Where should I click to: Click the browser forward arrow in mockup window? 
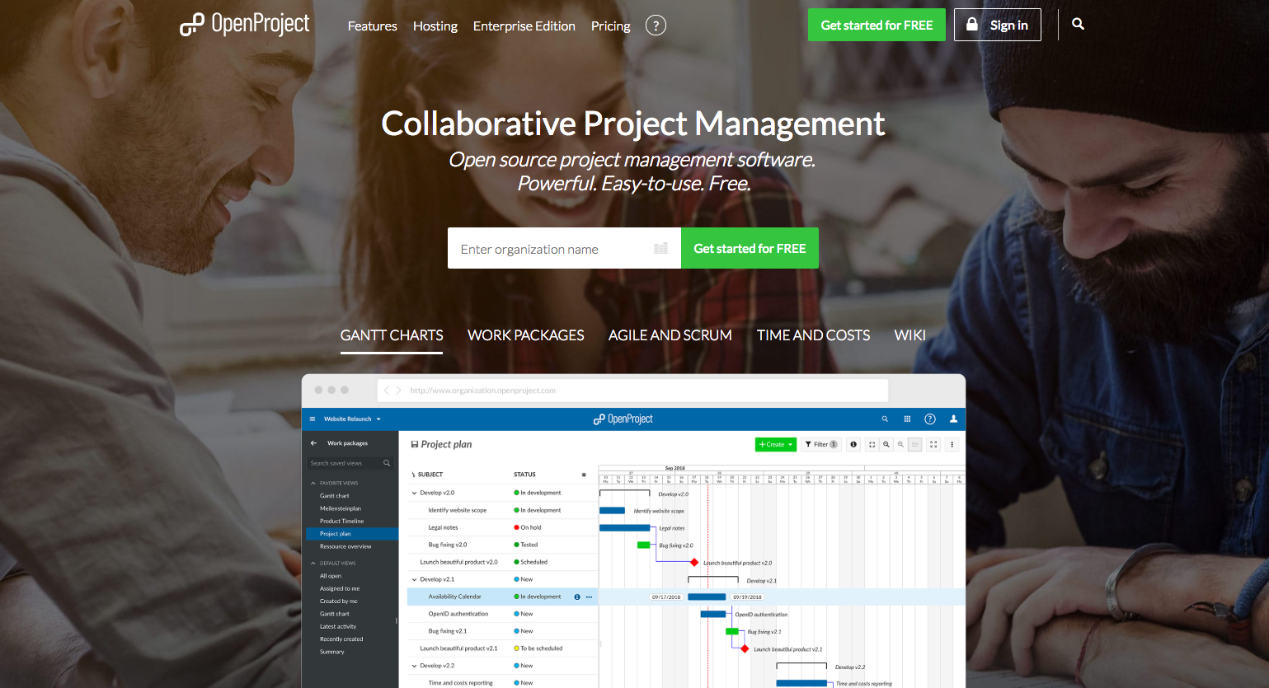point(399,391)
